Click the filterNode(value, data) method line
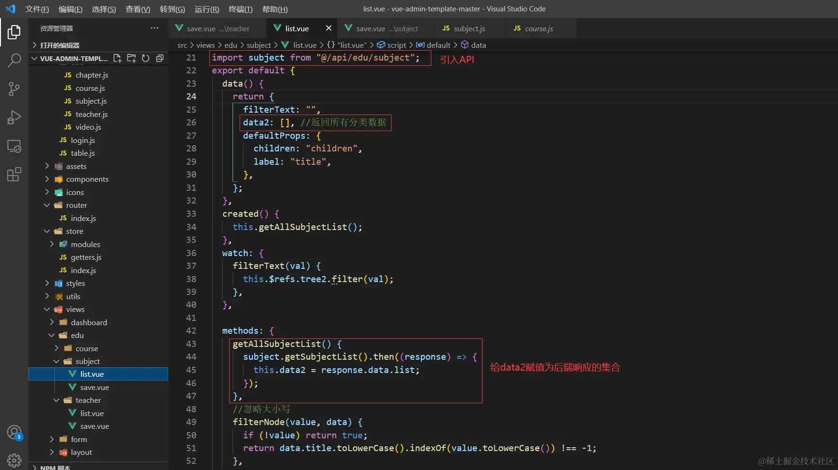838x470 pixels. click(298, 422)
